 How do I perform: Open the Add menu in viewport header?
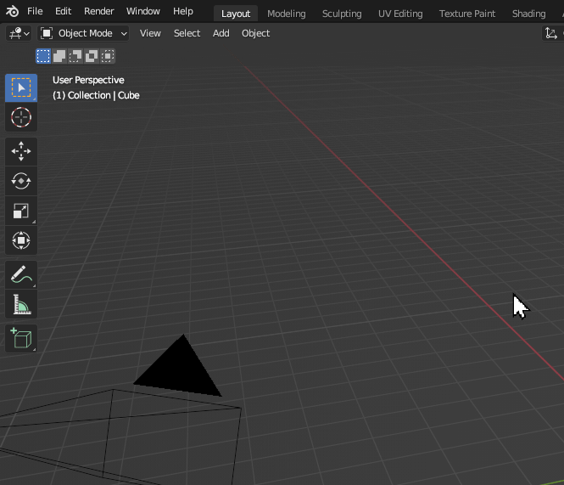(x=221, y=33)
